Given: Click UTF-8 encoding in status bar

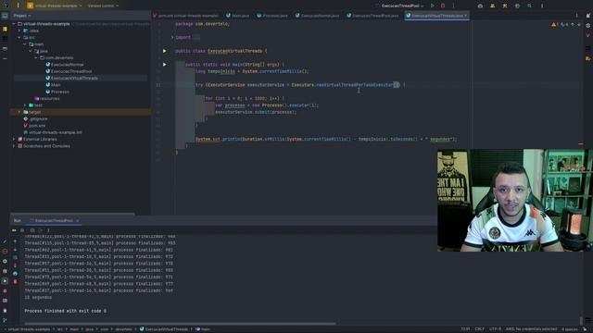Looking at the screenshot, I should point(496,329).
